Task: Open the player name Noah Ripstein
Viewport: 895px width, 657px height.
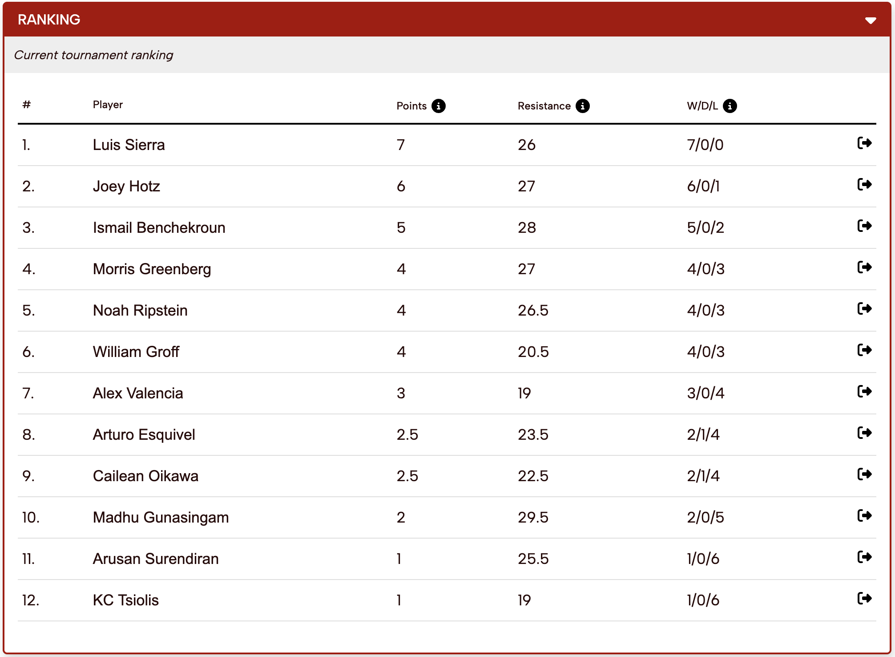Action: point(140,310)
